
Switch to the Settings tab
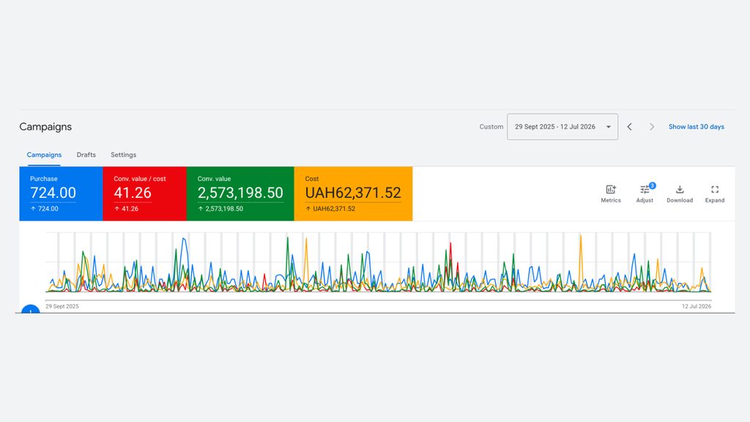(123, 155)
